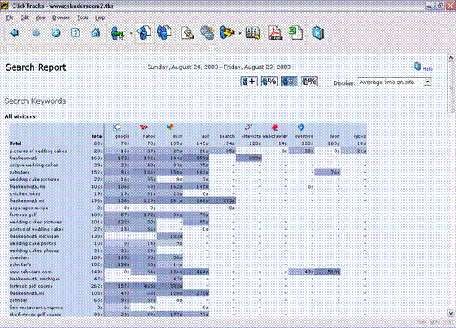Screen dimensions: 456x328
Task: Click the scrollbar down arrow
Action: click(450, 314)
